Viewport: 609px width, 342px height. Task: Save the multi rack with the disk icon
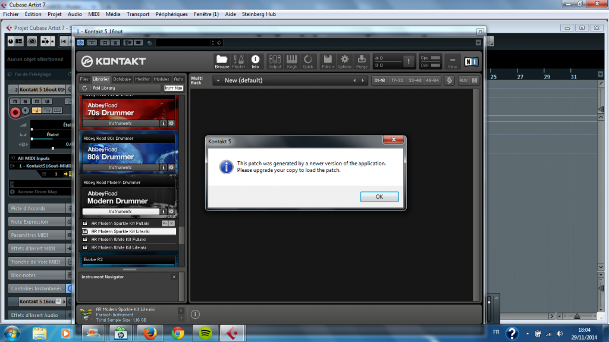tap(474, 80)
